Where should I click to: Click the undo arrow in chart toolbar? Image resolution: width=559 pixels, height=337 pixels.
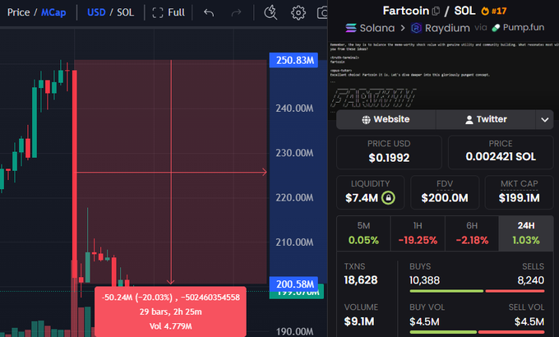[209, 12]
